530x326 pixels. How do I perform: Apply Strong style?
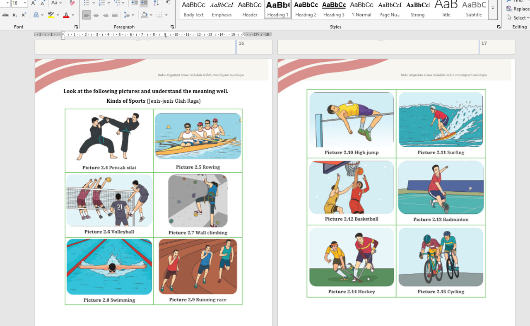417,9
